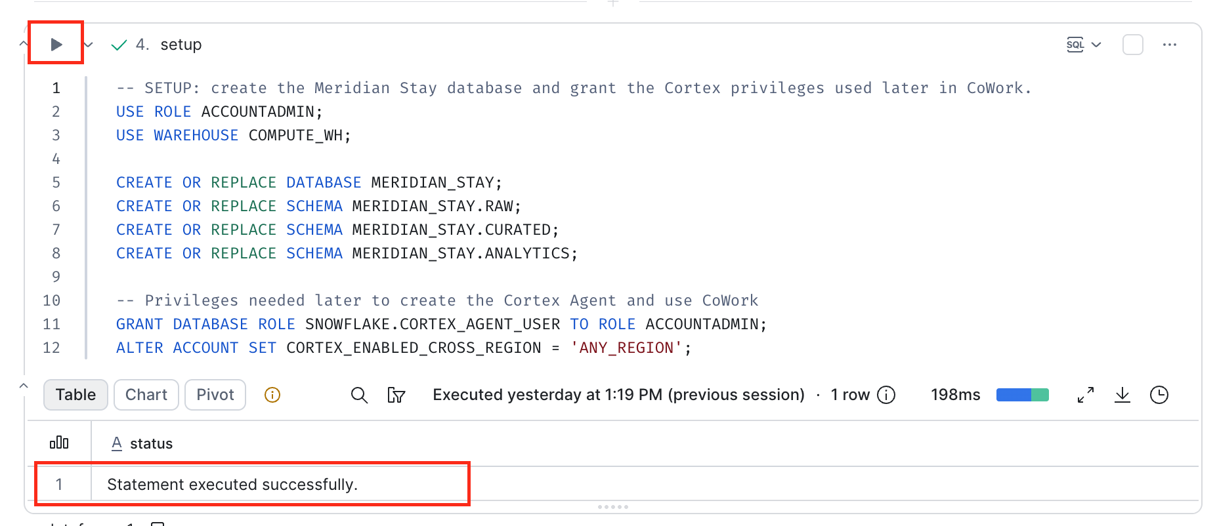Click code line 'USE WAREHOUSE COMPUTE_WH;'
The width and height of the screenshot is (1217, 526).
(x=234, y=135)
